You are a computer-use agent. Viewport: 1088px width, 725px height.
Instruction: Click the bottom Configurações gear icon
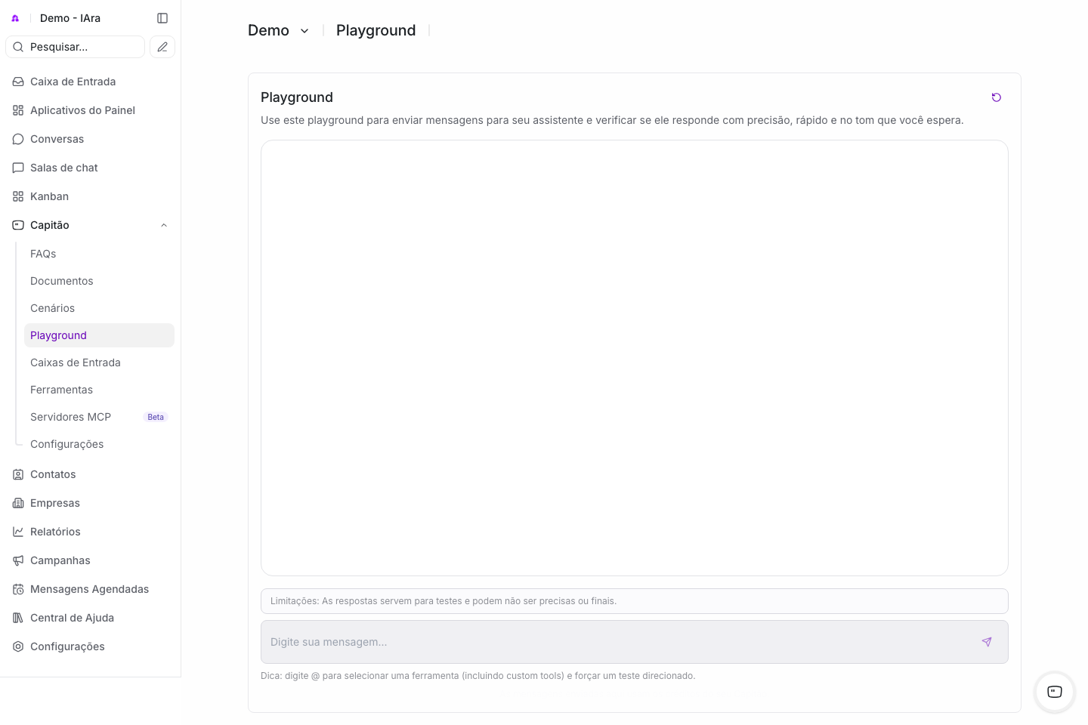[18, 646]
